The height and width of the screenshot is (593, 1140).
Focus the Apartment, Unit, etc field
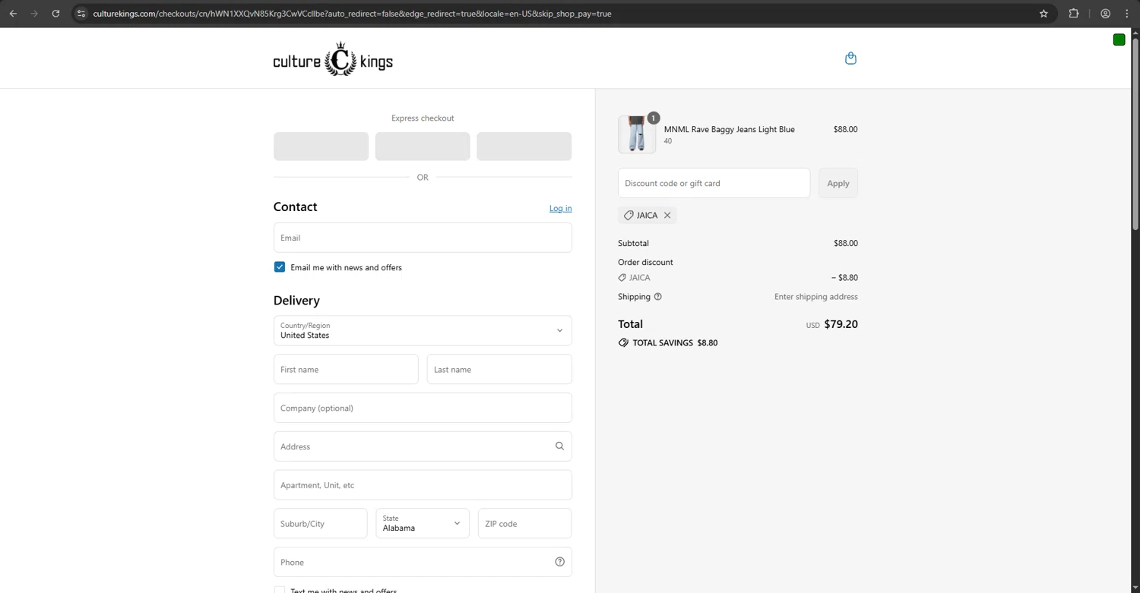pos(423,485)
